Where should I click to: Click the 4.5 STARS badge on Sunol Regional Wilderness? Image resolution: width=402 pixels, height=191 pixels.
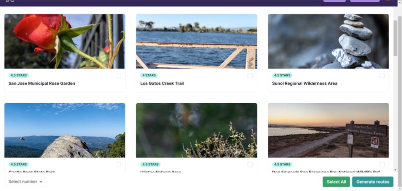pyautogui.click(x=282, y=75)
